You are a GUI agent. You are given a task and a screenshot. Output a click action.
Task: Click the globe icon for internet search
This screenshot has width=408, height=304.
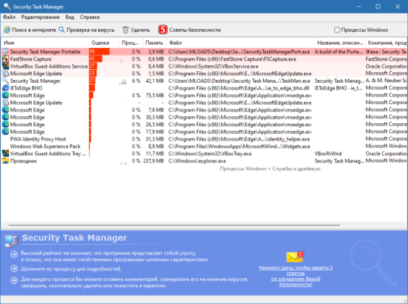(7, 30)
